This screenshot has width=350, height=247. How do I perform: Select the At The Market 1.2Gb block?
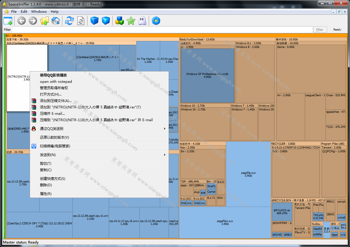pyautogui.click(x=148, y=60)
